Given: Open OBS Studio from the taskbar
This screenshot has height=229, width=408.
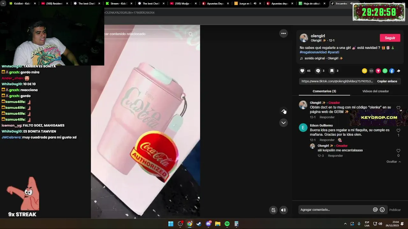Looking at the screenshot, I should (180, 224).
